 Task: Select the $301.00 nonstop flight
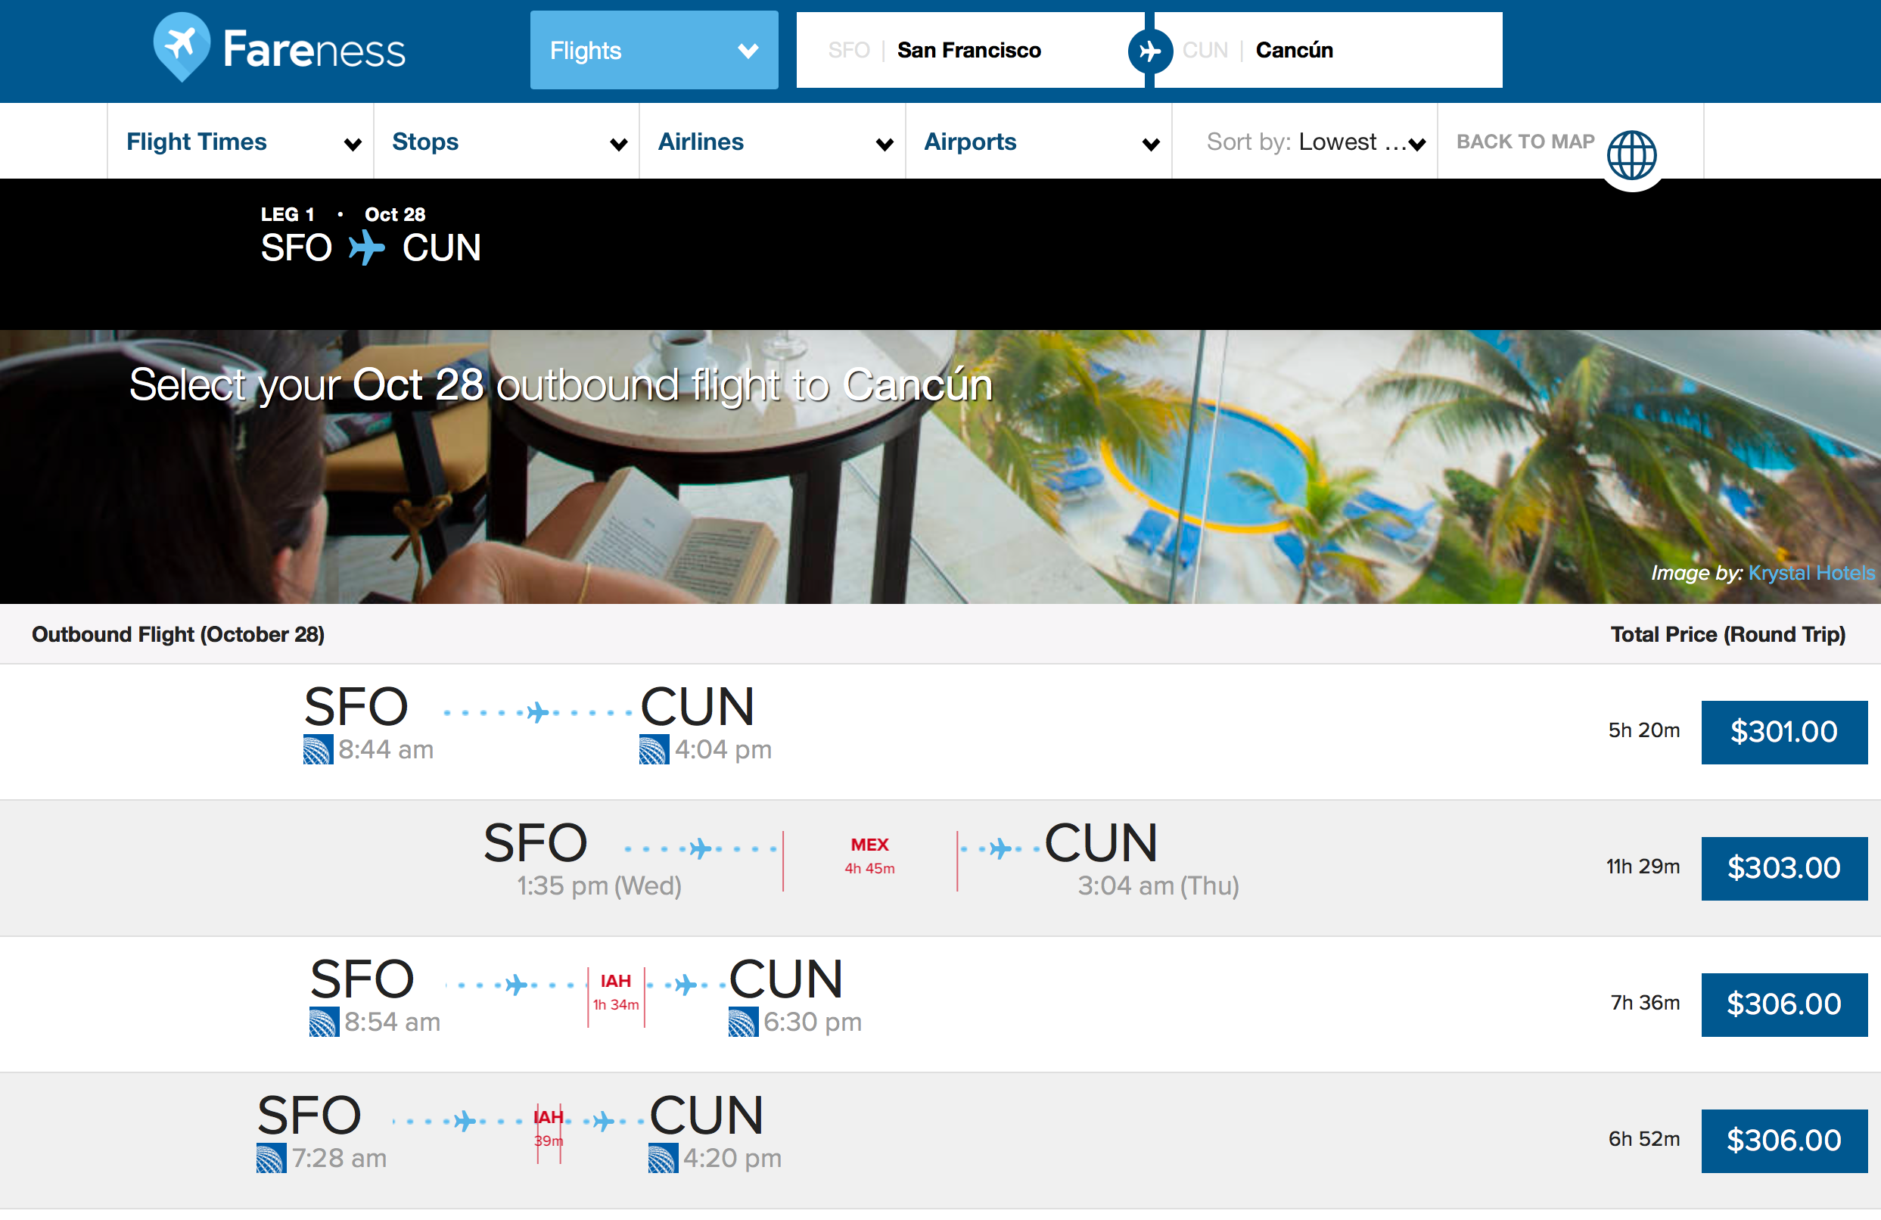pyautogui.click(x=1783, y=731)
